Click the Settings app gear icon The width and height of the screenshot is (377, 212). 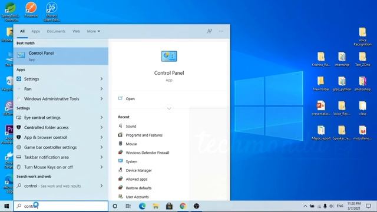[19, 79]
